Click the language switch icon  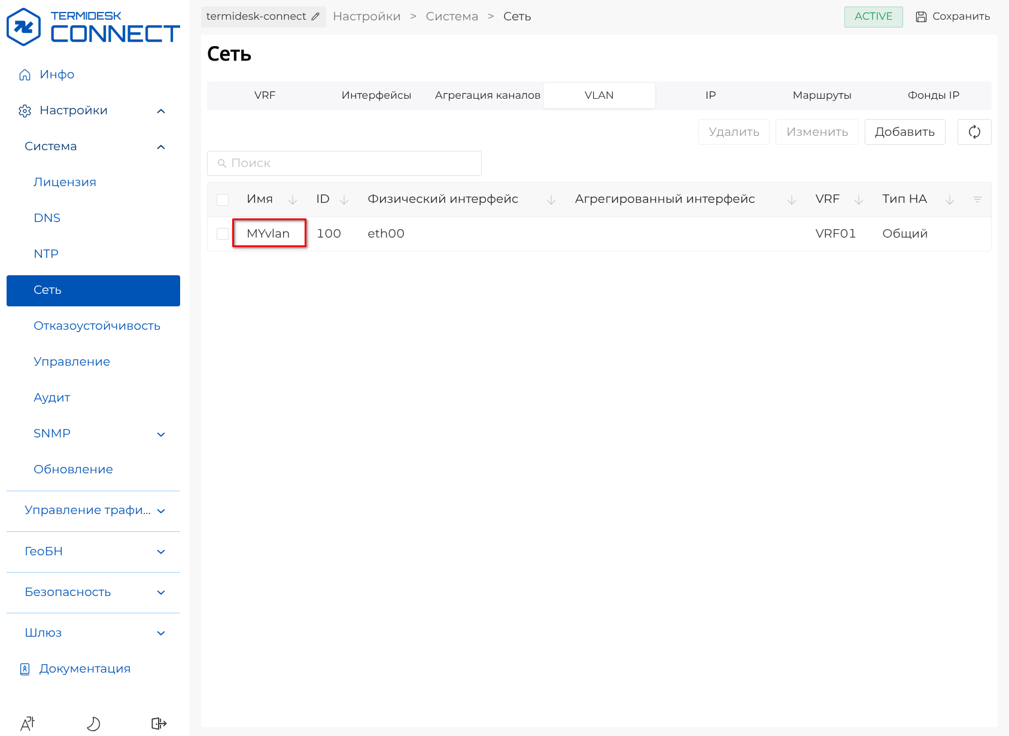click(x=28, y=723)
